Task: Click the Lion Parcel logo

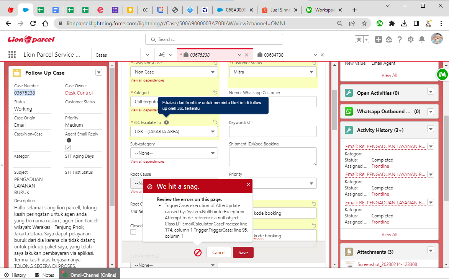Action: [x=31, y=39]
